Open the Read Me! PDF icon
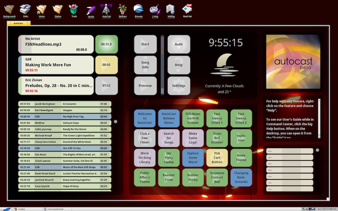This screenshot has height=211, width=338. tap(187, 11)
